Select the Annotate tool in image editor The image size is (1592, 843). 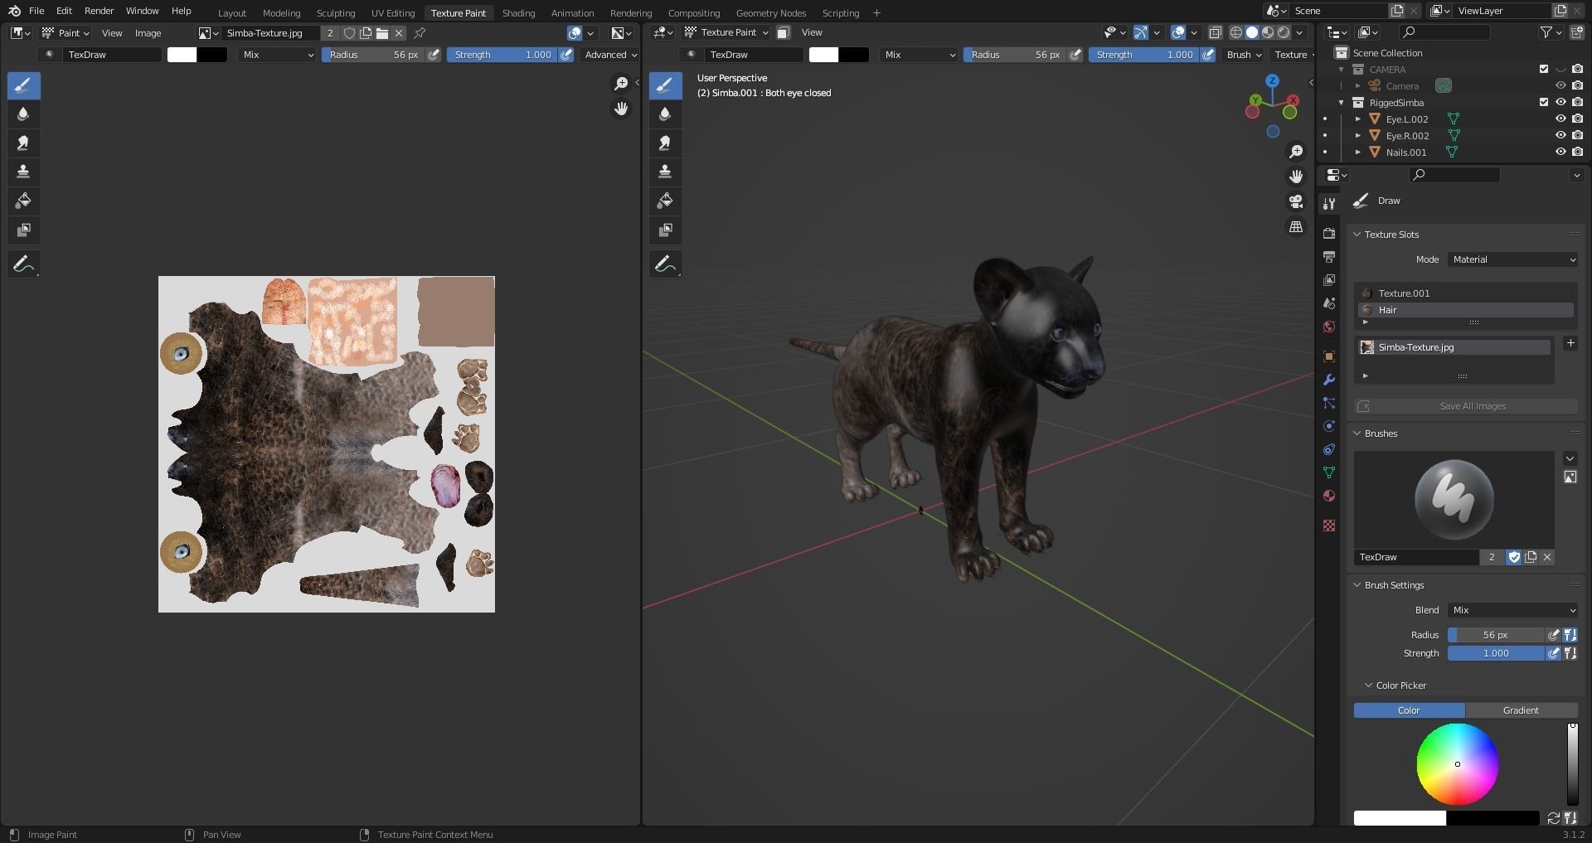23,264
